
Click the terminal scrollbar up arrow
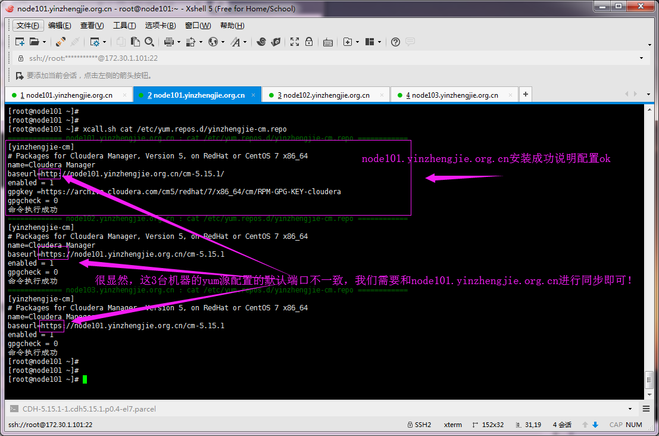tap(649, 110)
